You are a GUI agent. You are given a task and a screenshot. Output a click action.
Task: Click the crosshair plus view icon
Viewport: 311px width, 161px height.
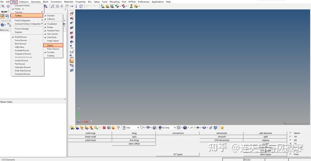coord(62,6)
